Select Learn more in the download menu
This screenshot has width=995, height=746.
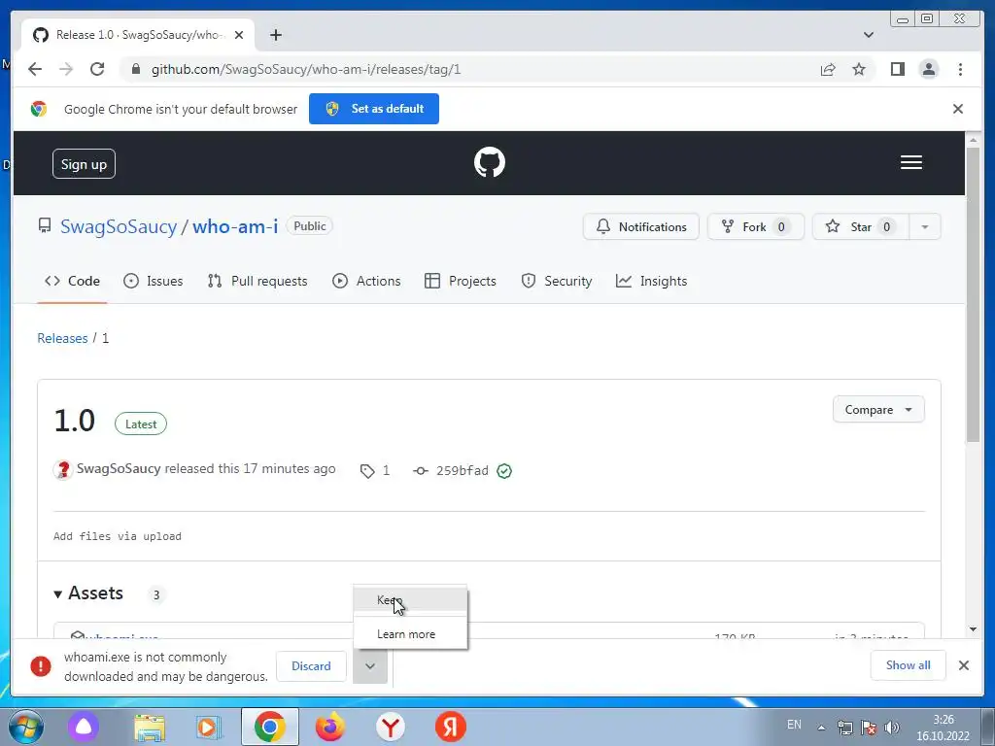411,634
